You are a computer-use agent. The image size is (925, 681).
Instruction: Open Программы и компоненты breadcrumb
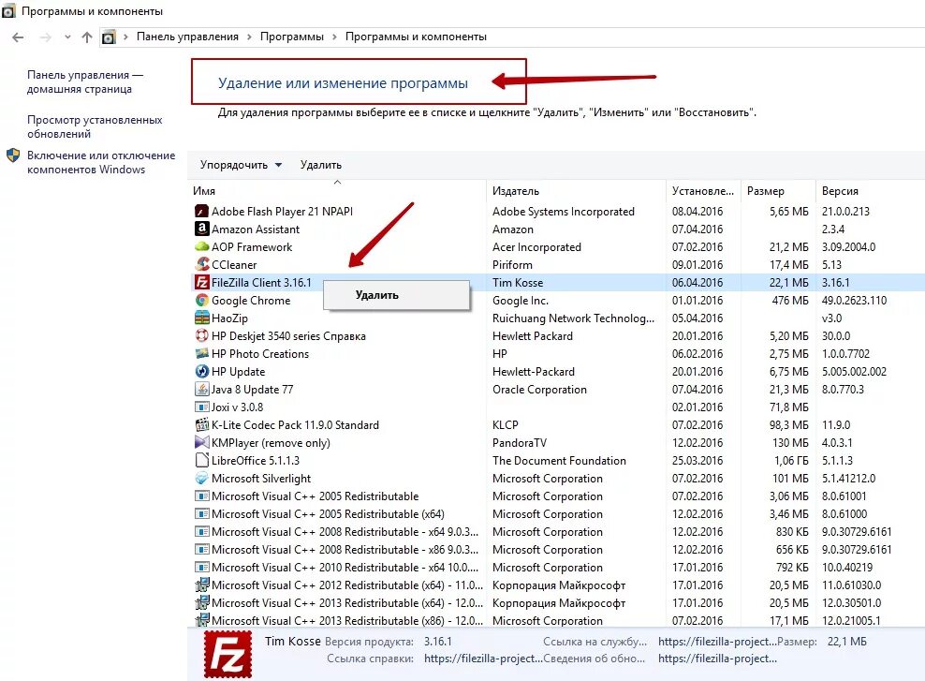coord(416,37)
